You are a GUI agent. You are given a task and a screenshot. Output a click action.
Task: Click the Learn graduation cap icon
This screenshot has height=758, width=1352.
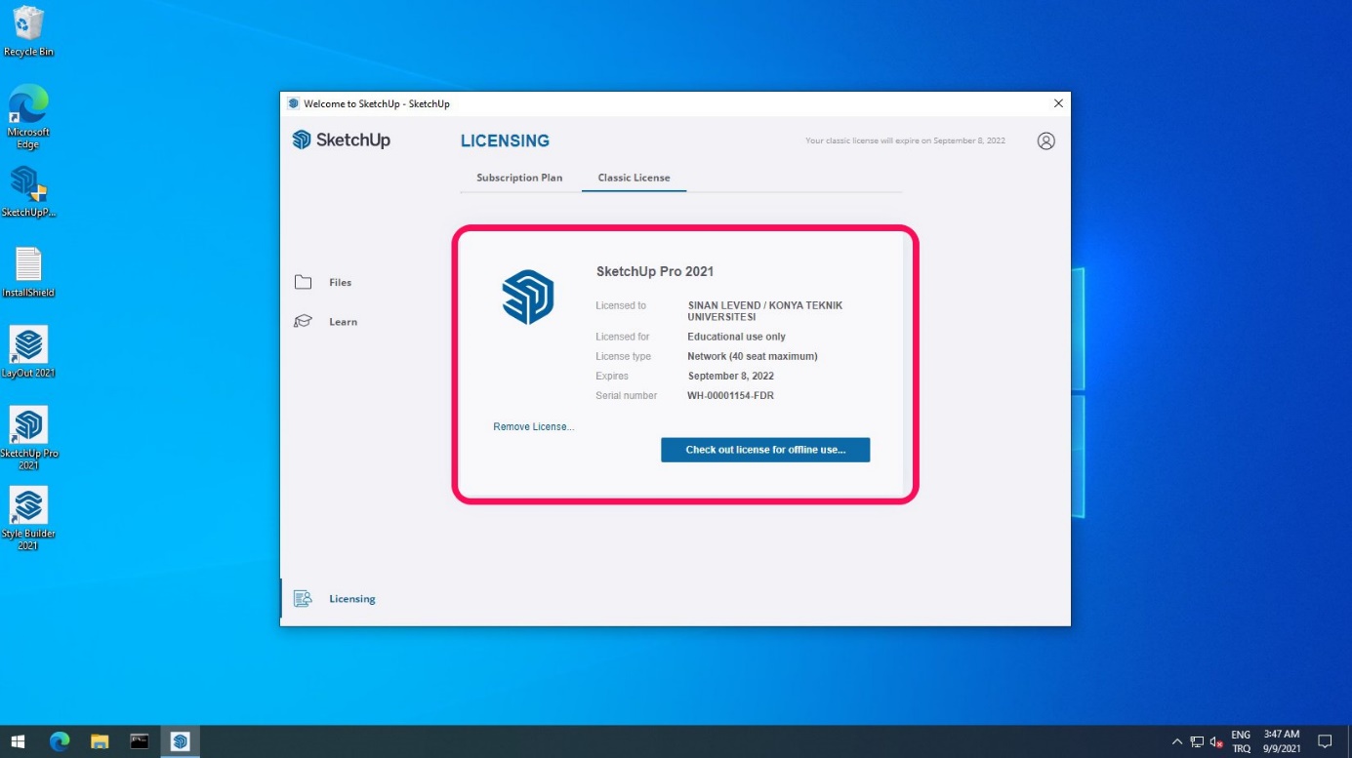(303, 321)
